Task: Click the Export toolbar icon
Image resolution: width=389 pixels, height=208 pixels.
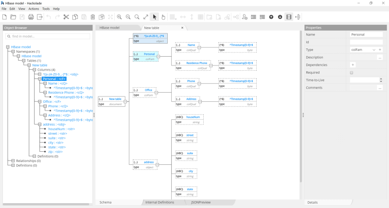Action: 40,17
